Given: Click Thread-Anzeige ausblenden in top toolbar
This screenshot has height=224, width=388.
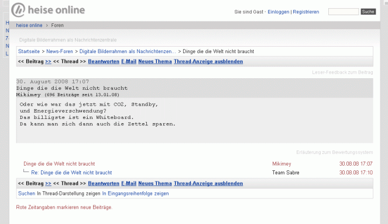Looking at the screenshot, I should point(208,61).
